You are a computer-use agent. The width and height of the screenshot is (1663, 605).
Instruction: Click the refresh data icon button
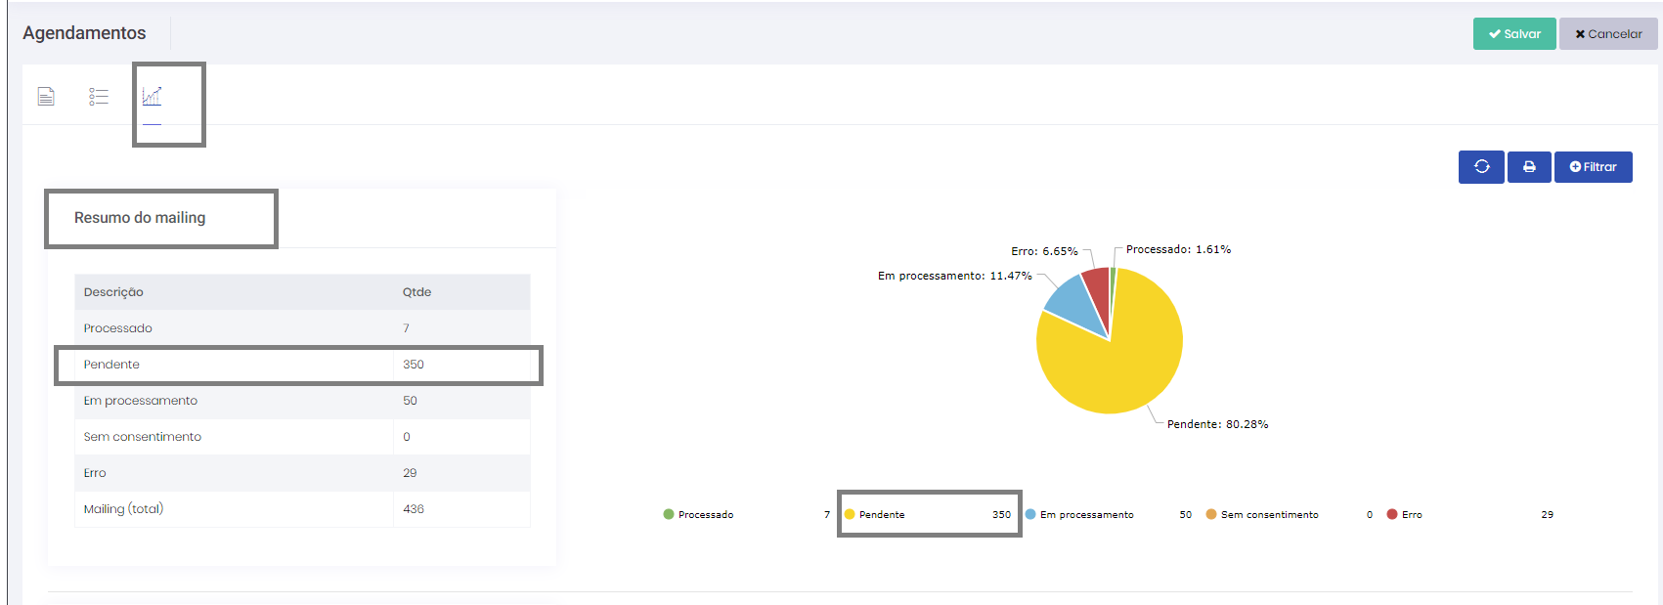click(1481, 167)
